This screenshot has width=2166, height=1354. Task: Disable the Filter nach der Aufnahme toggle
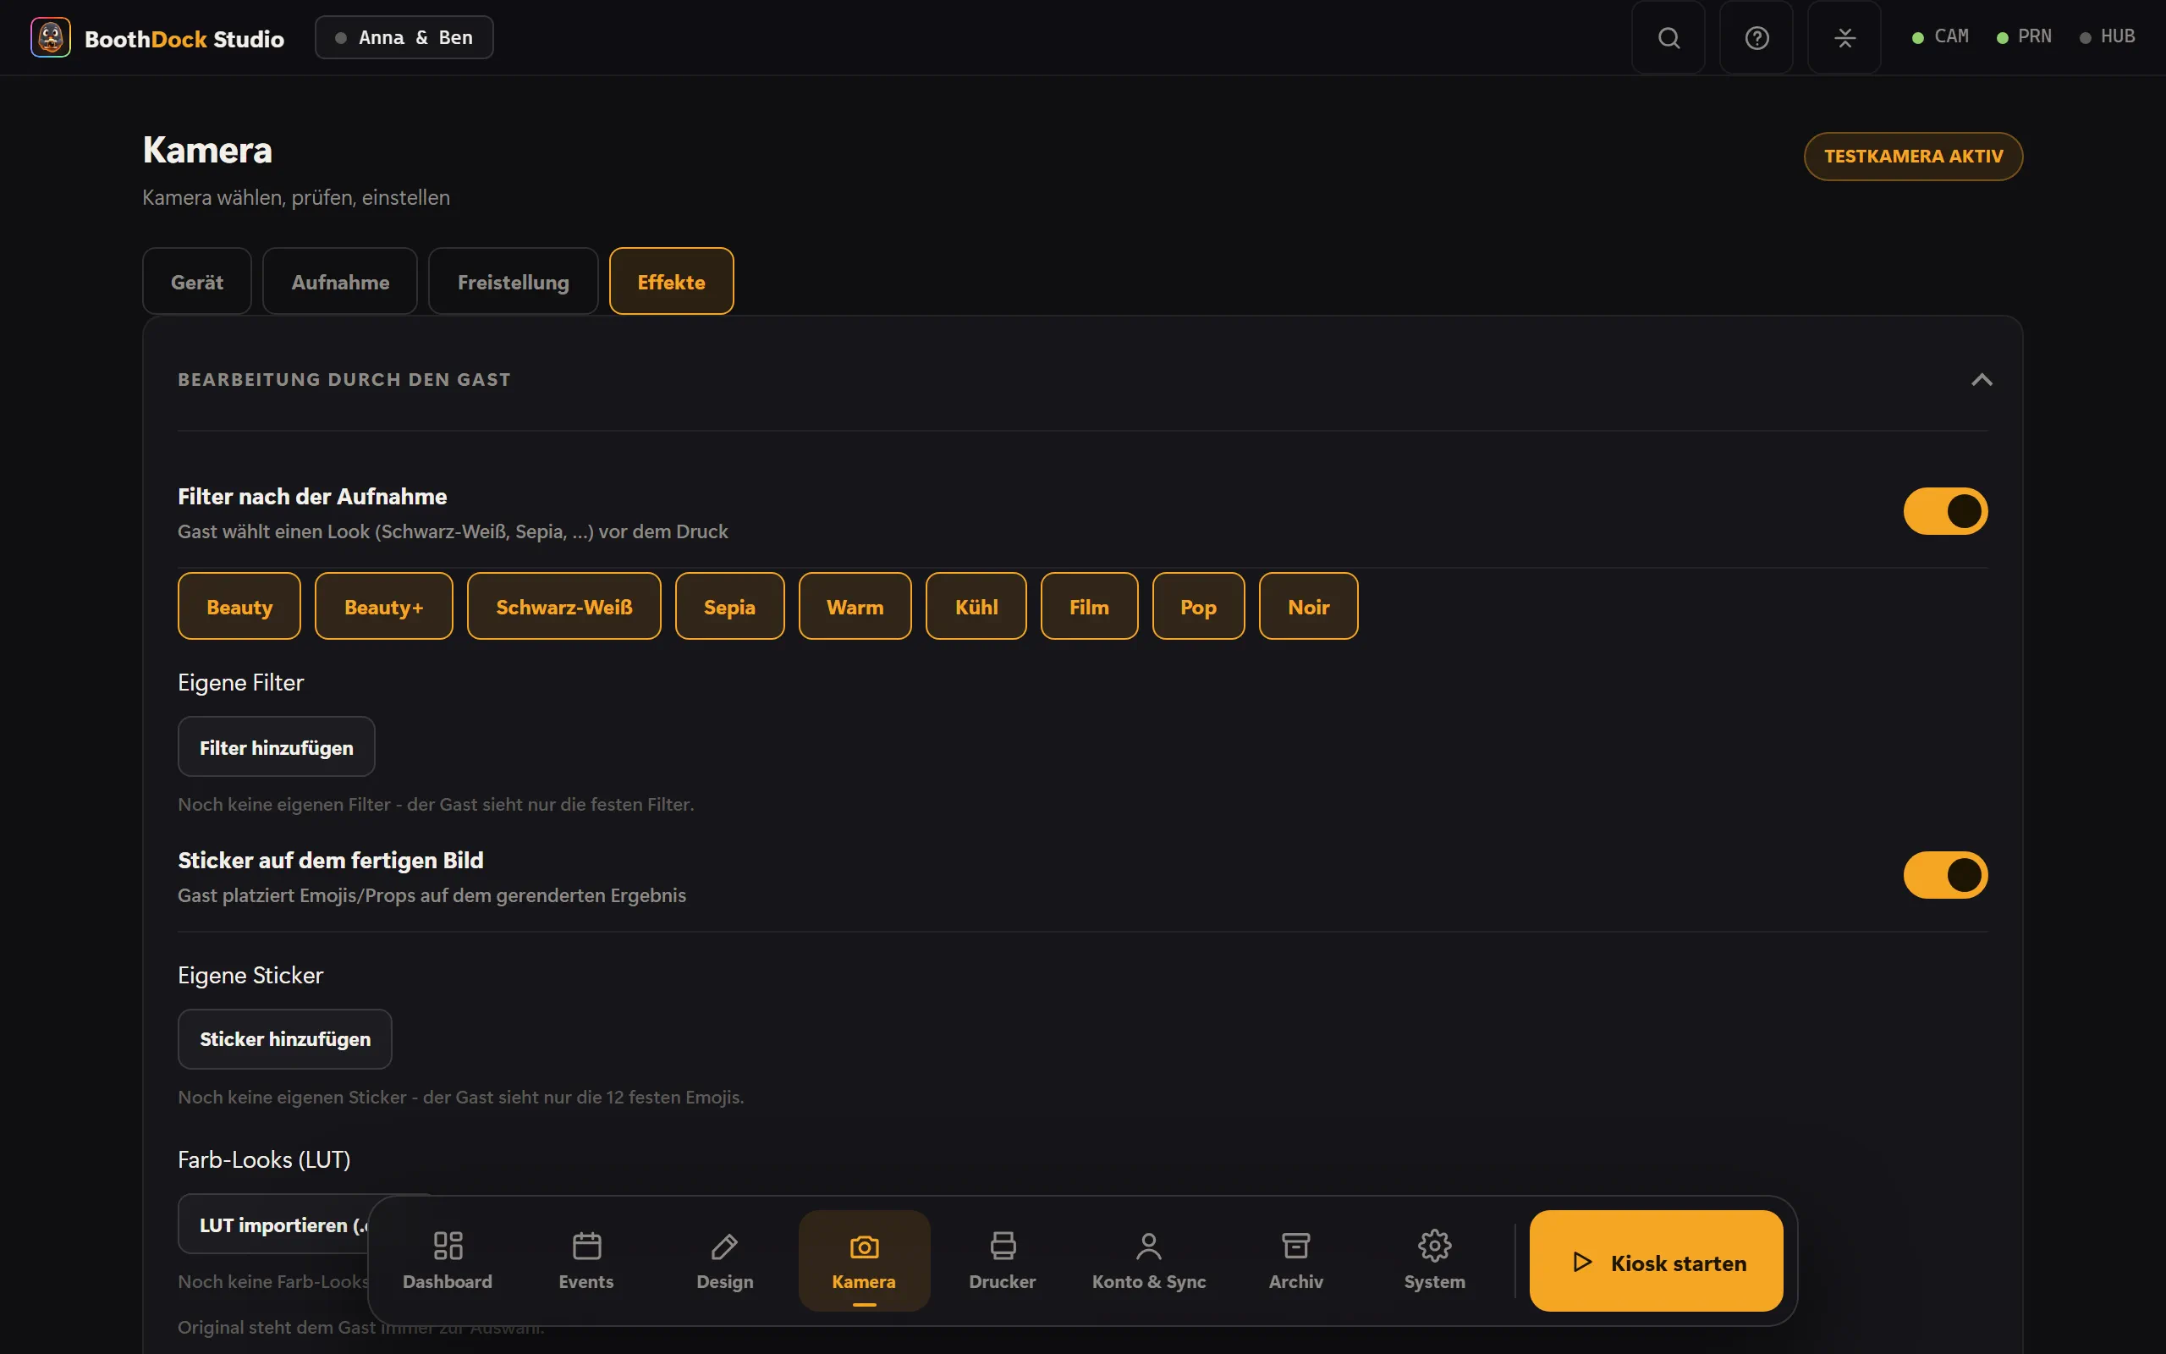click(1945, 511)
